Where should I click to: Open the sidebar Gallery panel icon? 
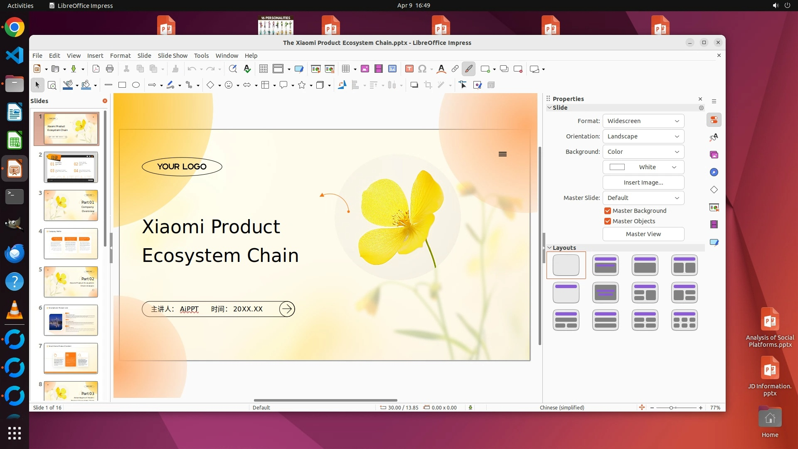point(714,155)
